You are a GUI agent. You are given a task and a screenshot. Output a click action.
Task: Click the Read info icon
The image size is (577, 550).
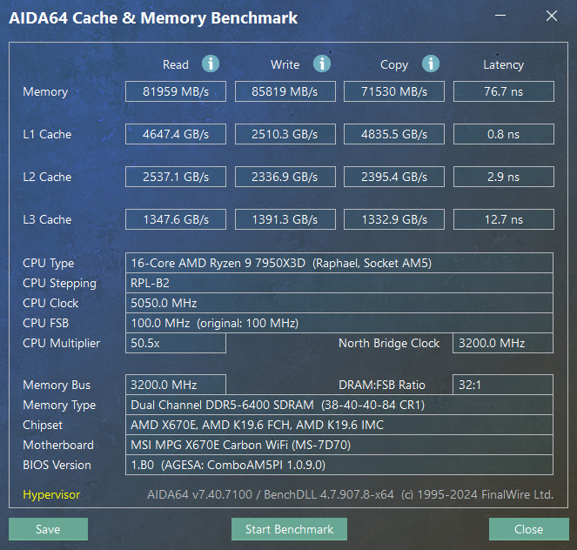(211, 64)
